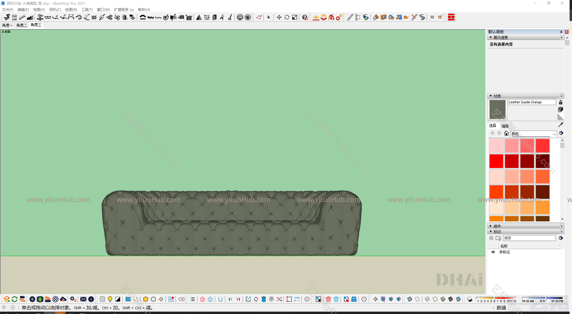Viewport: 572px width, 314px height.
Task: Select the arrow Select tool in the top toolbar
Action: (268, 17)
